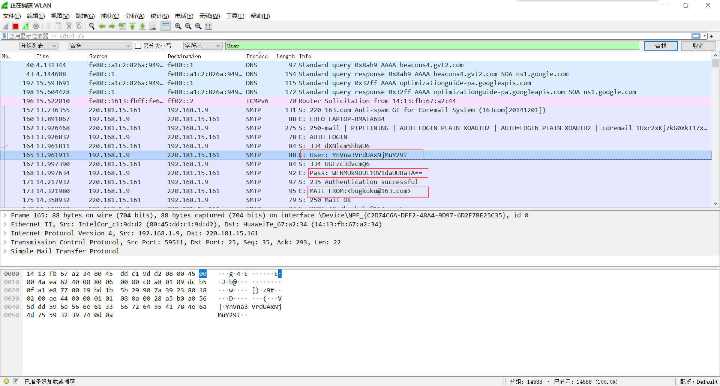Open the 捕获(C) menu
This screenshot has width=720, height=386.
coord(110,16)
